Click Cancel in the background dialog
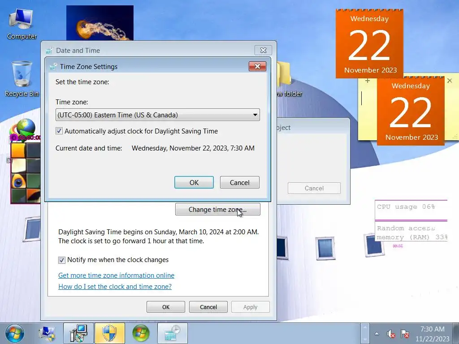 (314, 188)
